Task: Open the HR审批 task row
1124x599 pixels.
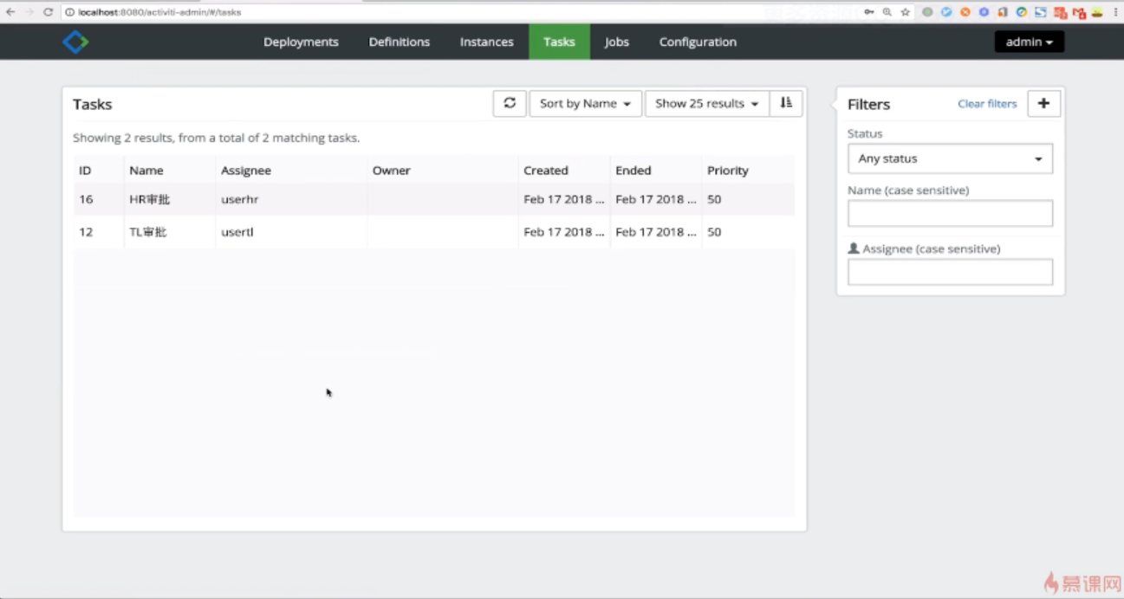Action: coord(433,199)
